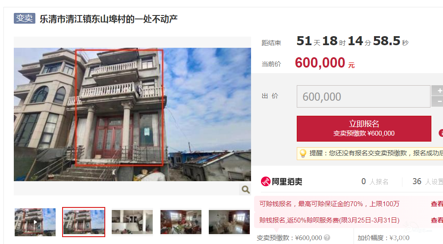The width and height of the screenshot is (443, 244).
Task: Click the 出价 bid amount input field
Action: point(363,96)
